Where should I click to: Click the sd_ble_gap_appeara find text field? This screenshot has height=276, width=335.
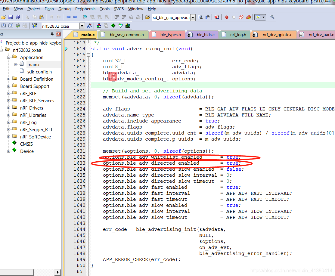[x=171, y=17]
